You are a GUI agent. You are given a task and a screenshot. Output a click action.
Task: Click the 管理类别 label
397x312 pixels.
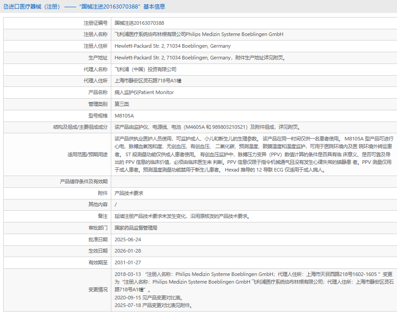98,104
